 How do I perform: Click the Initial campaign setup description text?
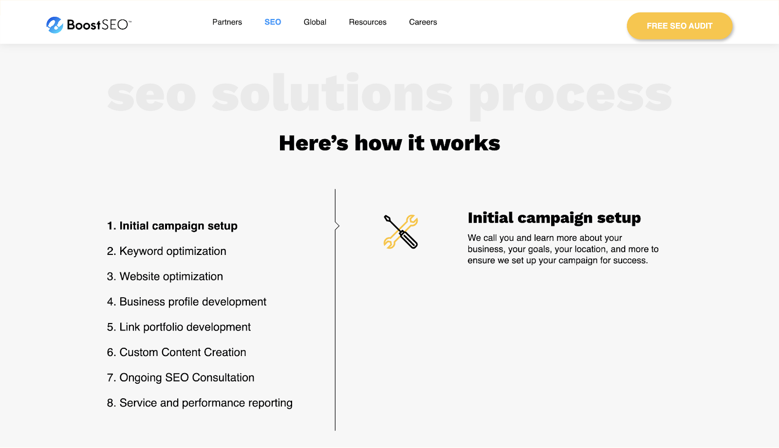562,249
